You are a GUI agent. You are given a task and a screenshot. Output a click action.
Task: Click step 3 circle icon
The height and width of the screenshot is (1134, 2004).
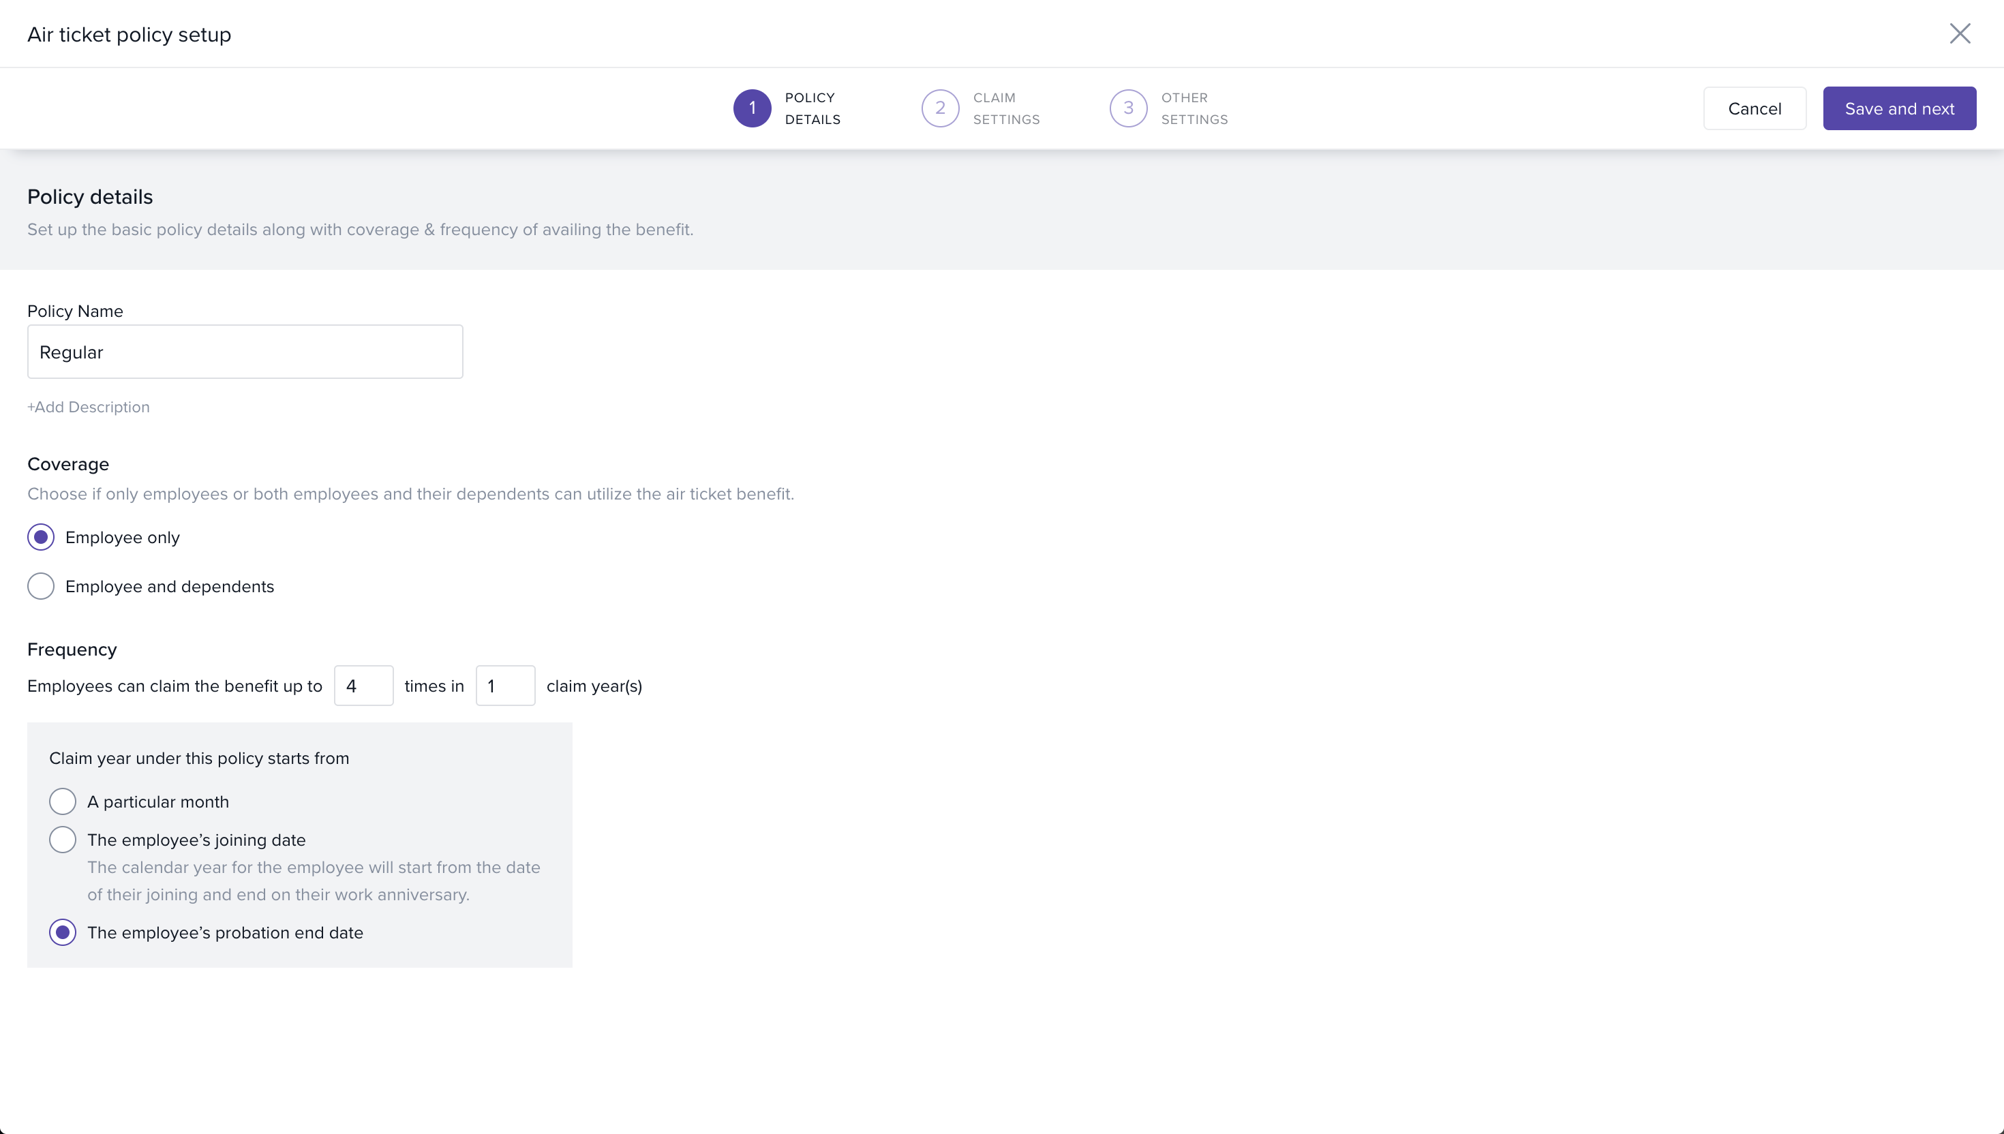[x=1128, y=108]
